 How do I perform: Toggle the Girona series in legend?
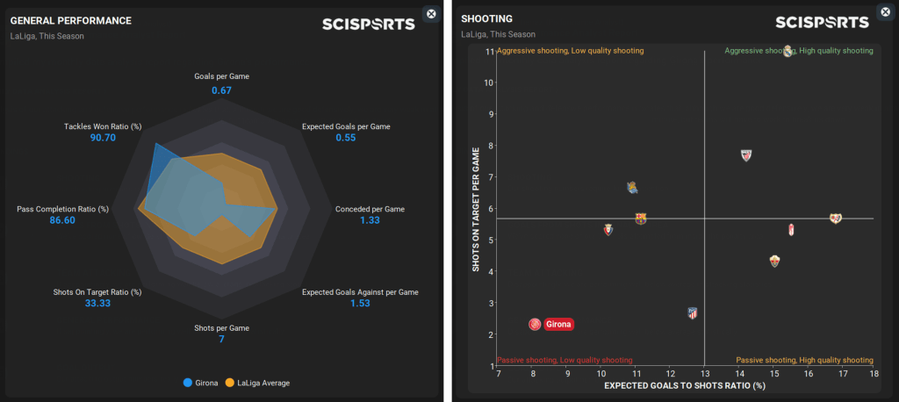pyautogui.click(x=199, y=383)
